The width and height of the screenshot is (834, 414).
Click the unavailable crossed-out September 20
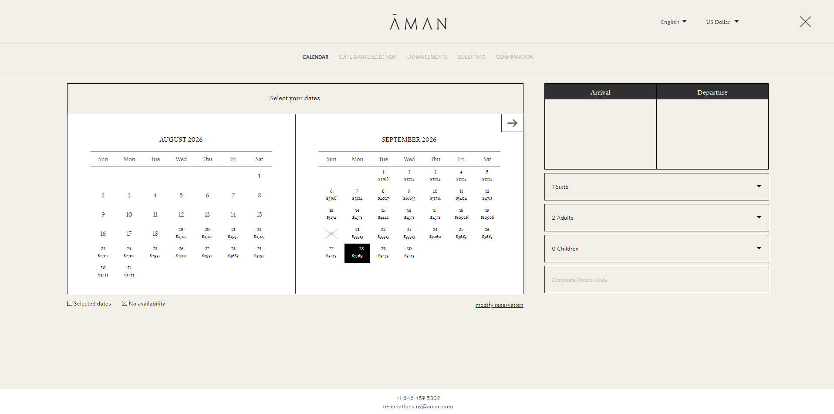[x=331, y=234]
